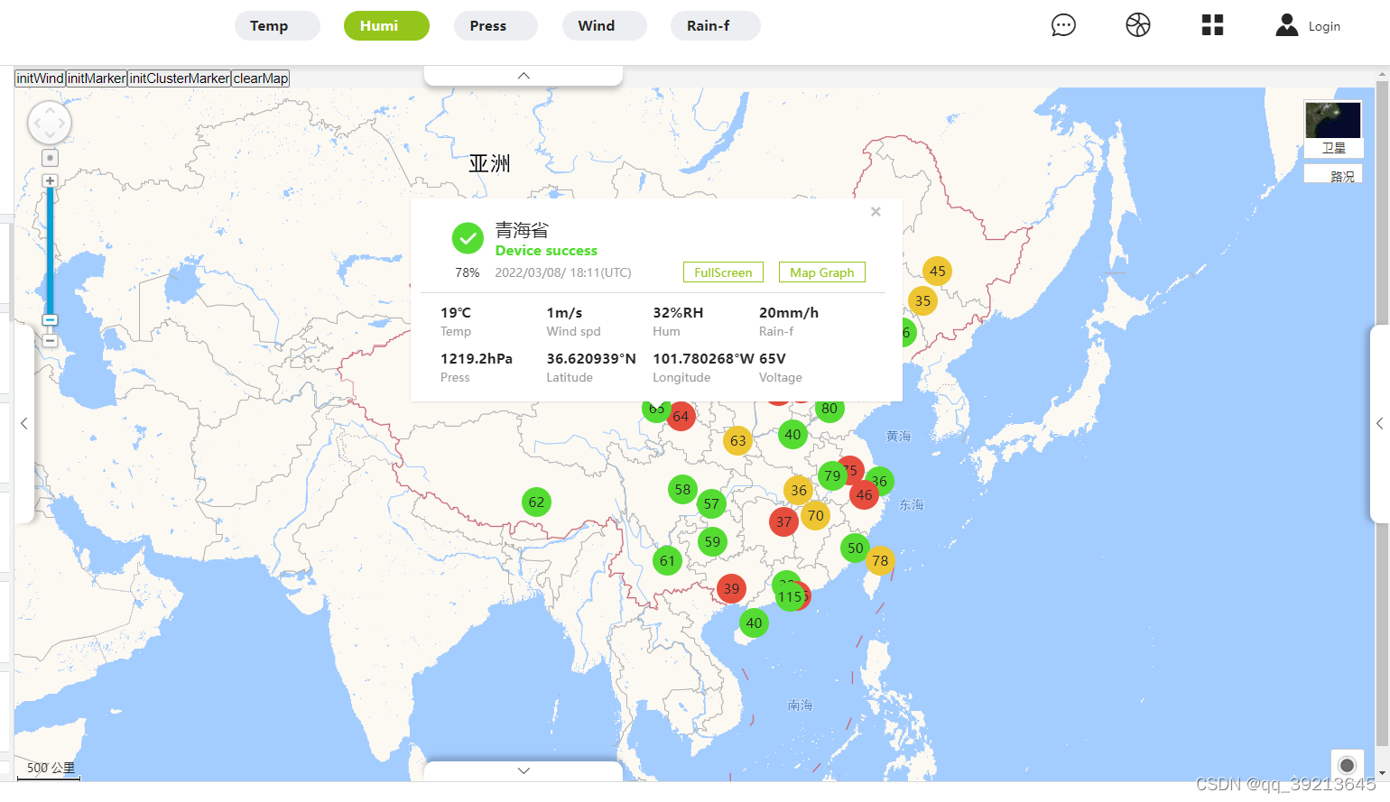Open the chat message icon in top bar

click(x=1063, y=25)
